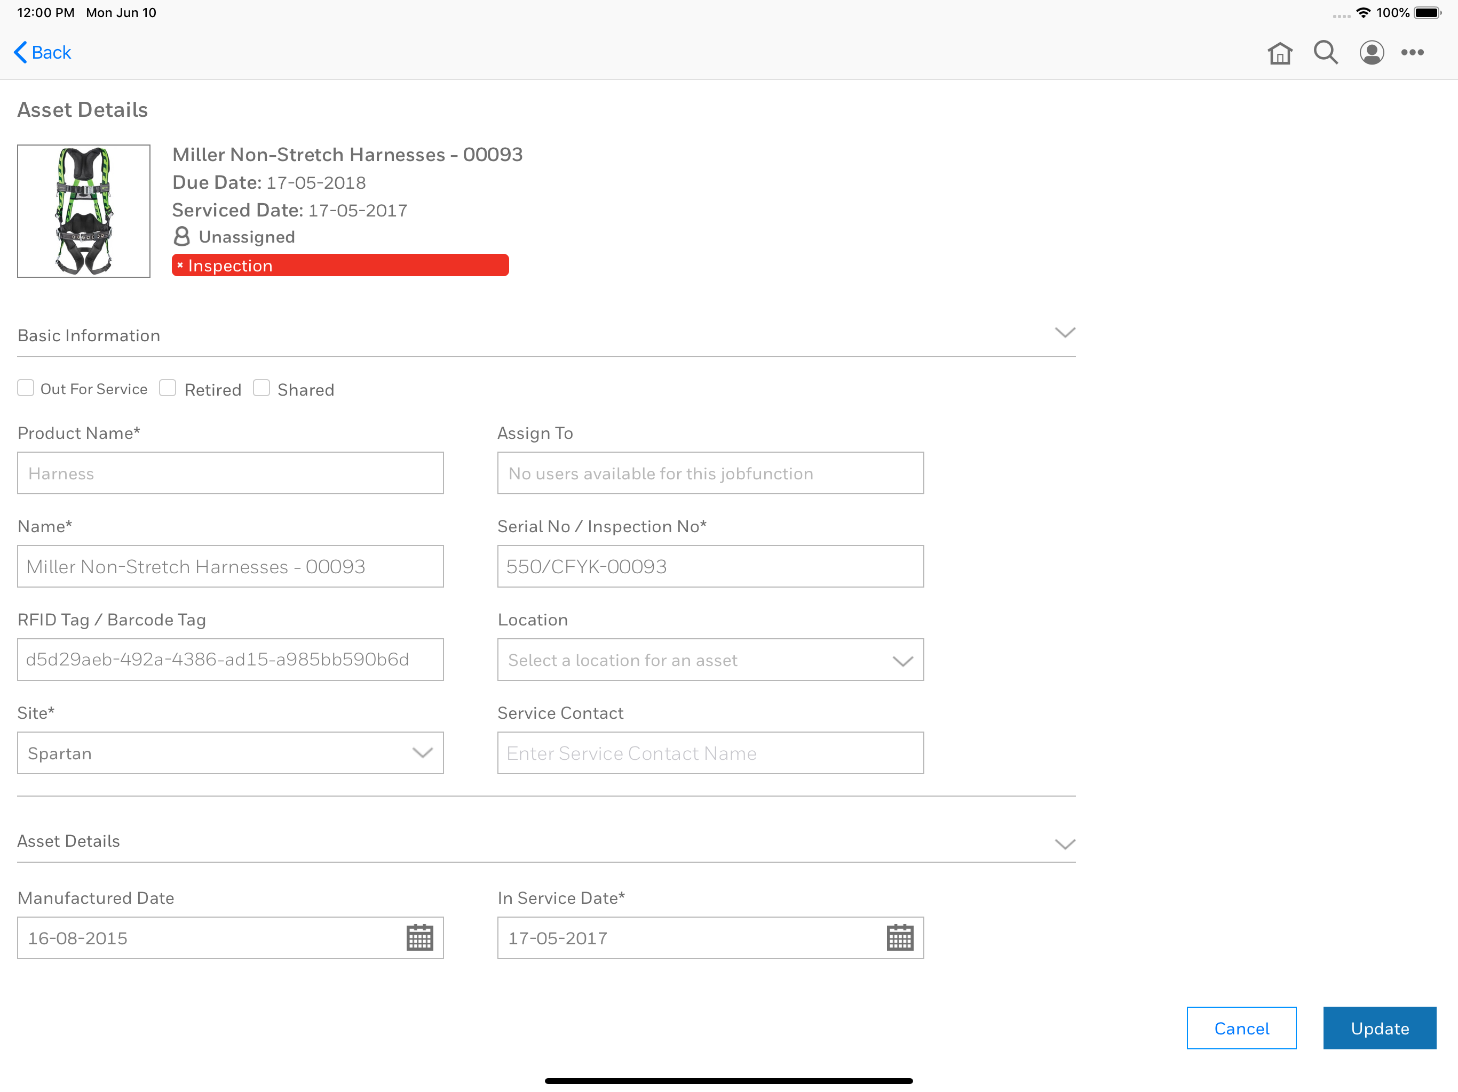Open the Site dropdown showing Spartan
The image size is (1458, 1092).
(x=230, y=753)
